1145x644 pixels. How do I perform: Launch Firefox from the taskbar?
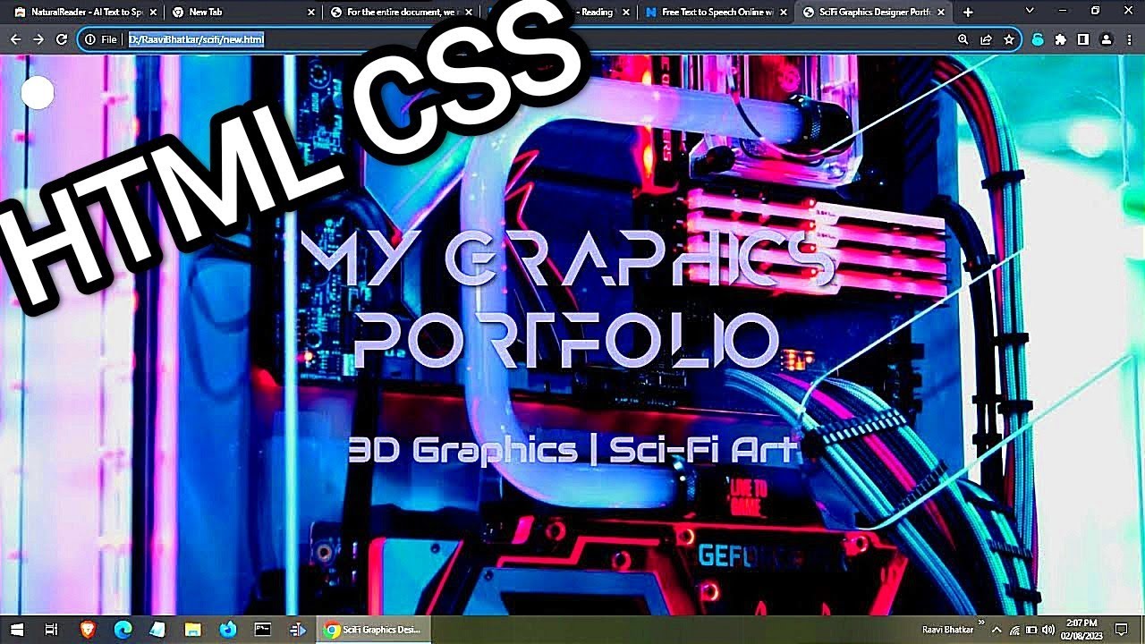(x=228, y=630)
